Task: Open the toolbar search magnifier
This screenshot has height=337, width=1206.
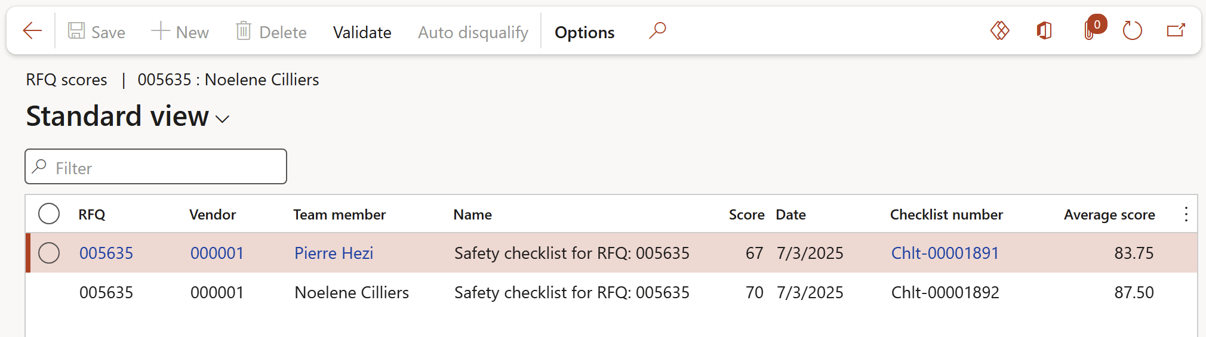Action: pyautogui.click(x=657, y=30)
